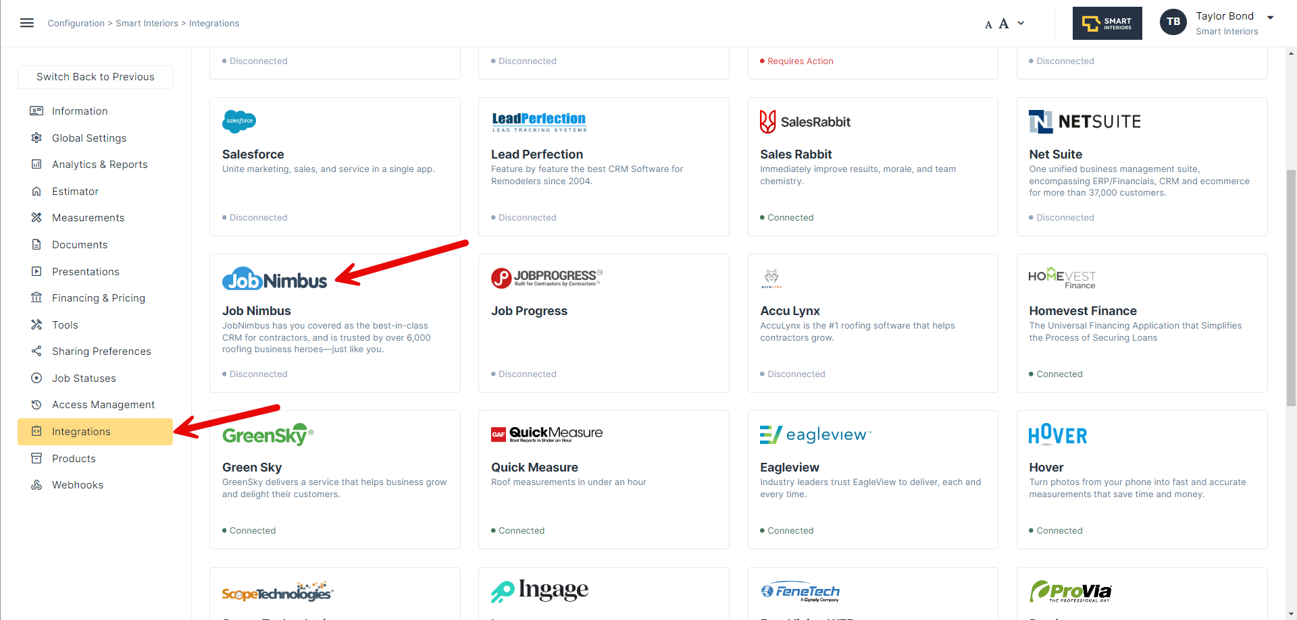Click the NetSuite logo
Image resolution: width=1297 pixels, height=620 pixels.
click(1085, 121)
